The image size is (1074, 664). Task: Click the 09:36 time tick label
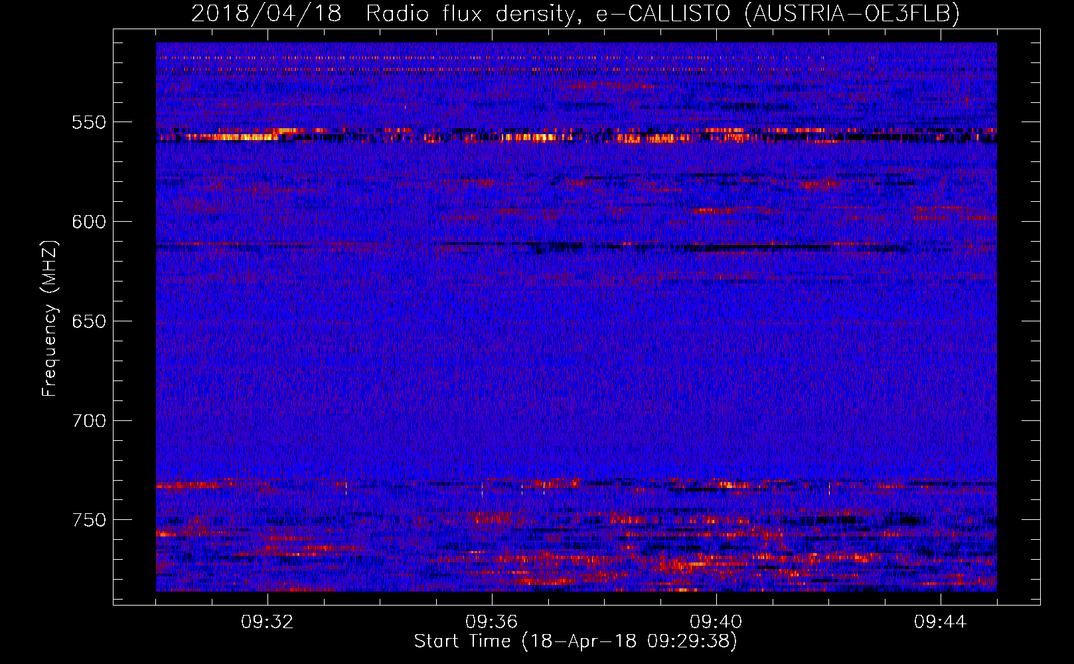492,622
